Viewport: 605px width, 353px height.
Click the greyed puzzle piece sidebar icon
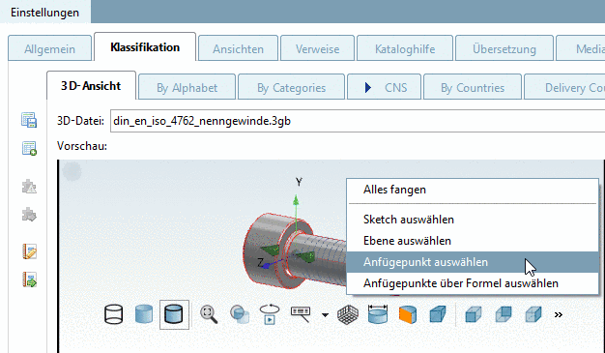click(29, 215)
